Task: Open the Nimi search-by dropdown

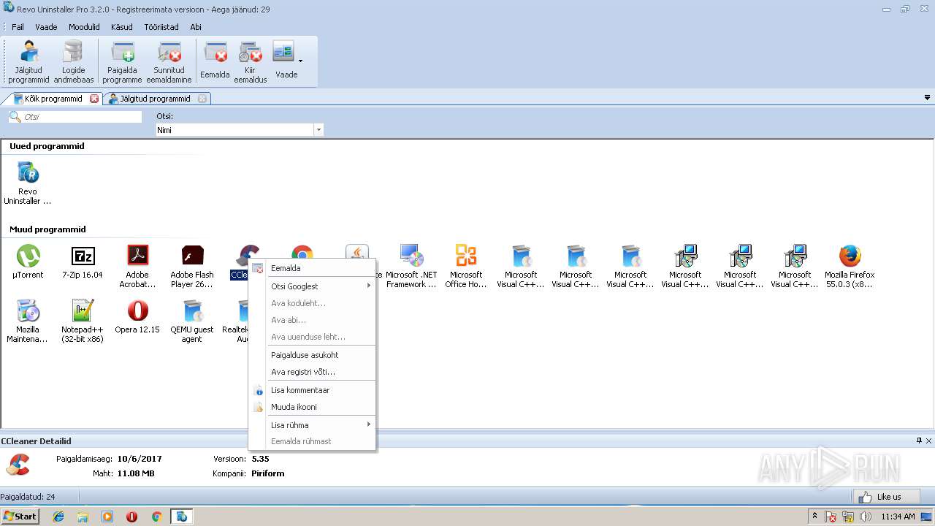Action: 318,130
